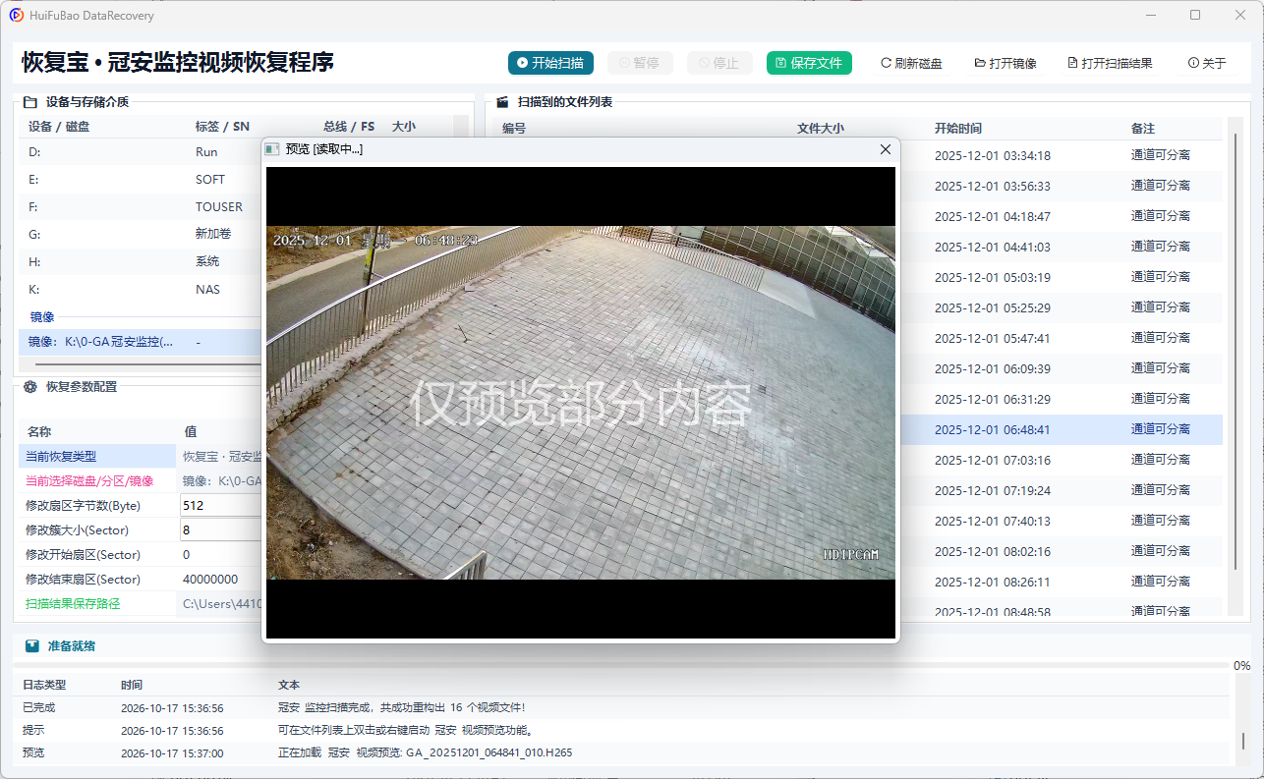Select drive H: labeled 系统
This screenshot has width=1264, height=779.
click(141, 262)
